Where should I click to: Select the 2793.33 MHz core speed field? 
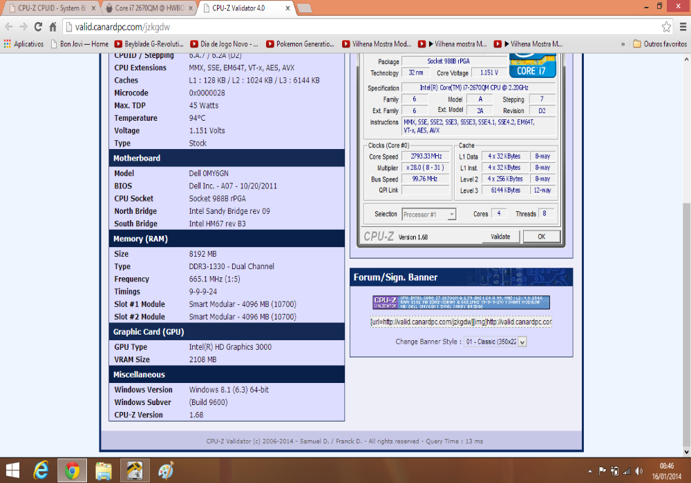coord(426,156)
